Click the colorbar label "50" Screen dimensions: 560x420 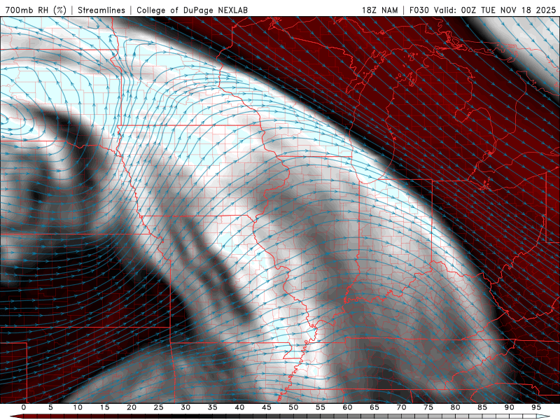click(293, 407)
